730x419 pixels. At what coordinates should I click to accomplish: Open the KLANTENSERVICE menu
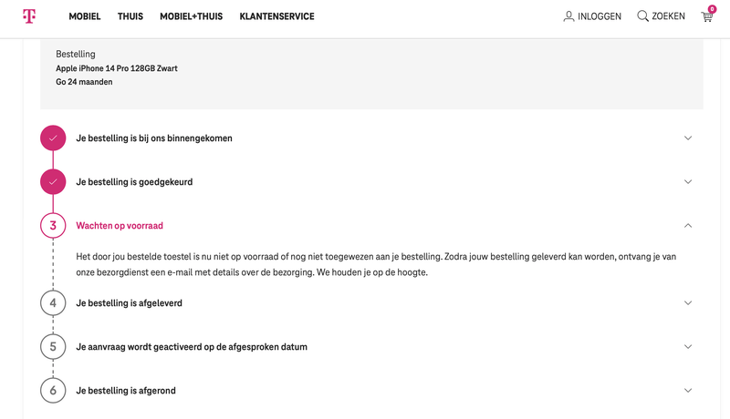tap(276, 16)
